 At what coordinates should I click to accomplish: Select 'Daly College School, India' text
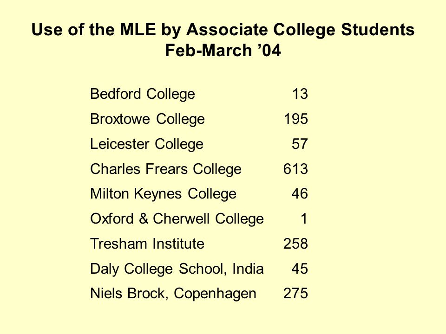point(177,269)
